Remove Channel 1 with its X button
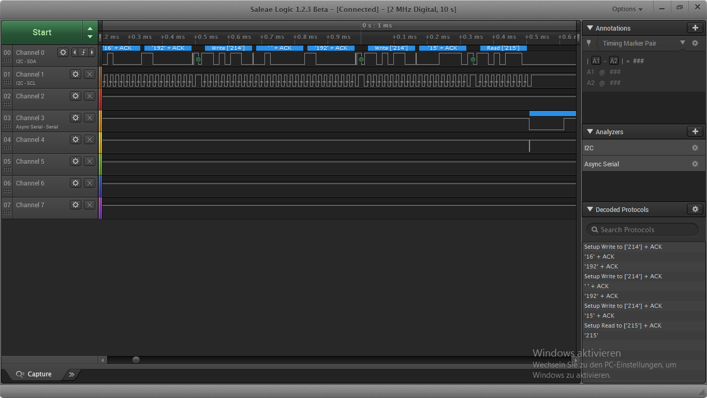 pos(90,74)
